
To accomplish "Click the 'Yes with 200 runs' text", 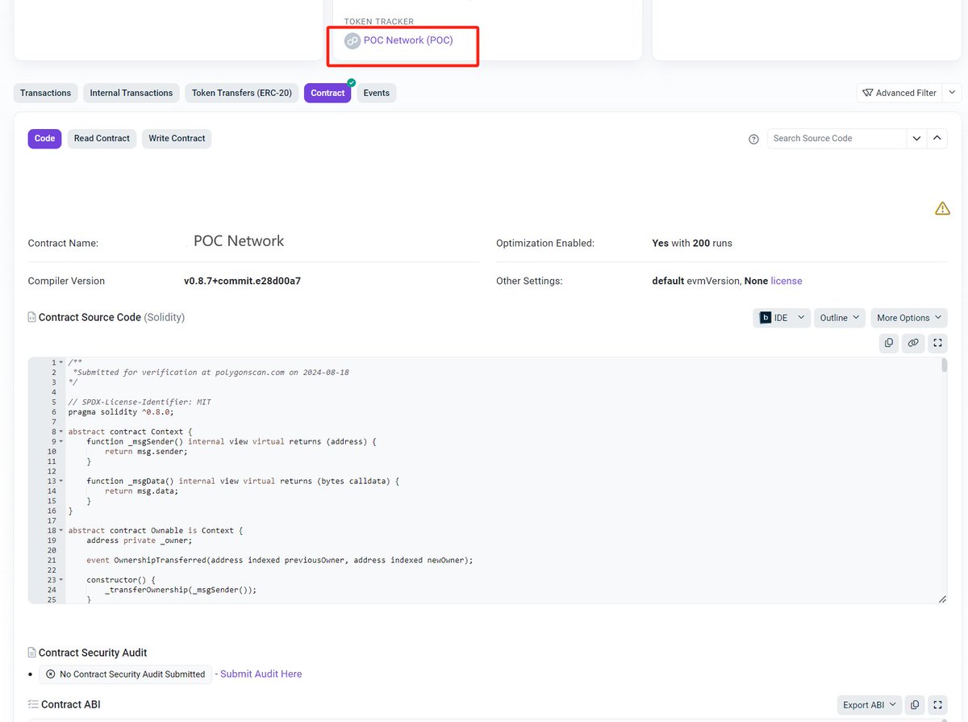I will point(692,243).
